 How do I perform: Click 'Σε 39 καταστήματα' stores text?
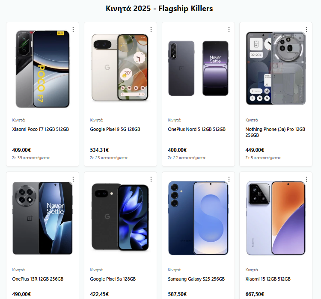point(31,158)
